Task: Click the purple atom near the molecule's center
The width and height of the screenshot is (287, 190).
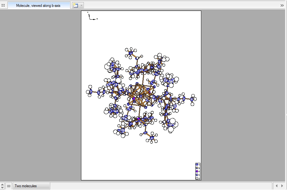Action: point(134,99)
